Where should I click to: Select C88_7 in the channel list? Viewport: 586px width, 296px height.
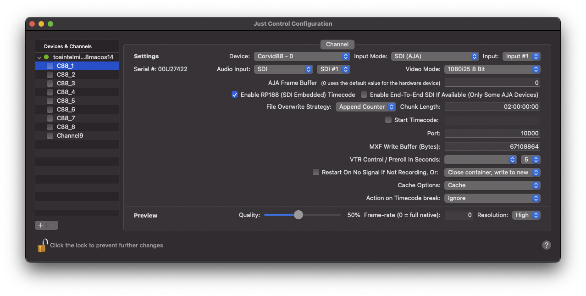click(77, 118)
